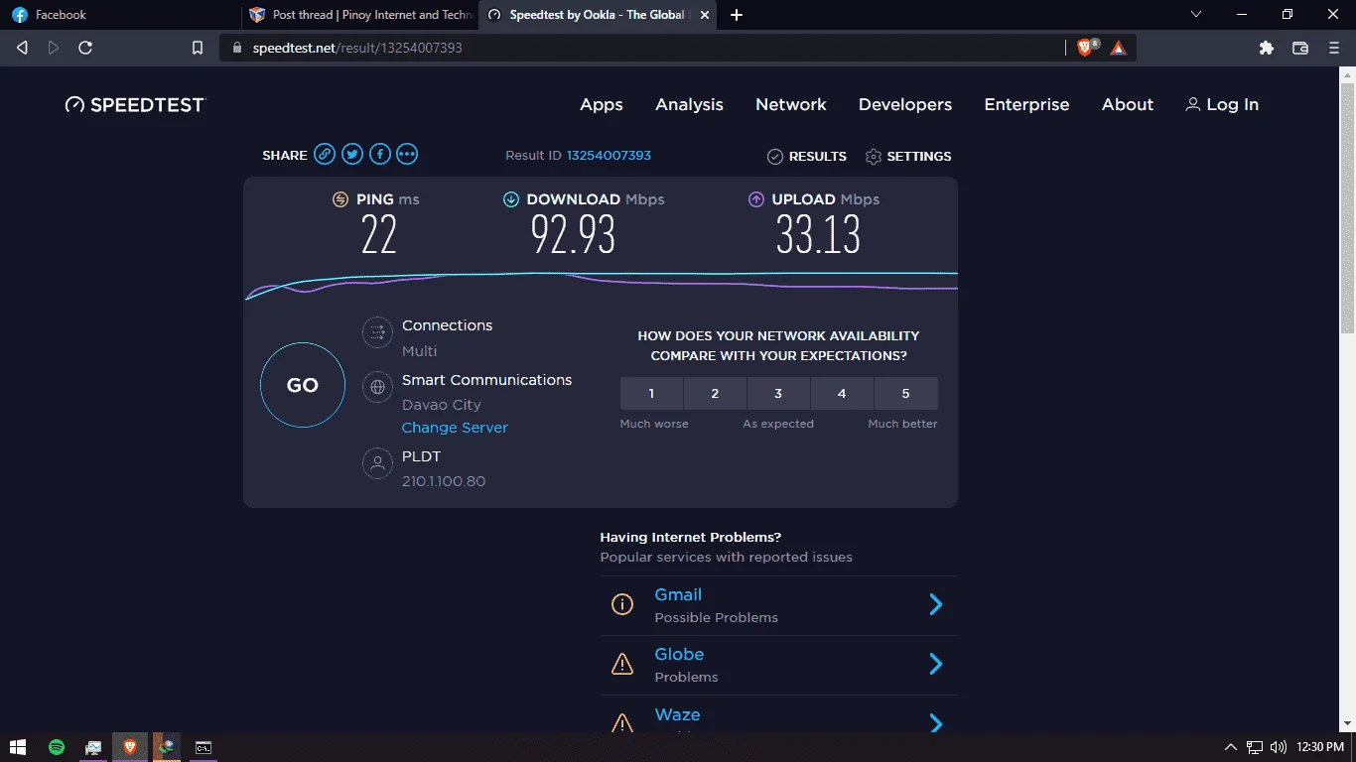Image resolution: width=1356 pixels, height=762 pixels.
Task: Rate network availability as 2
Action: coord(715,393)
